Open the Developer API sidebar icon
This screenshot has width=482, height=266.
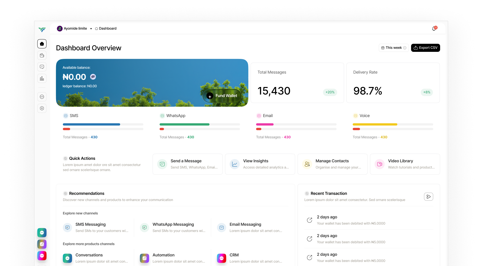(x=42, y=97)
